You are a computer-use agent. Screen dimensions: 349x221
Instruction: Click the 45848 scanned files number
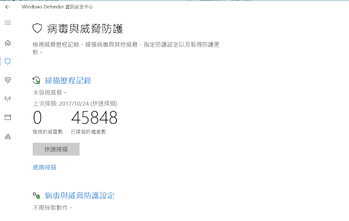click(x=94, y=118)
